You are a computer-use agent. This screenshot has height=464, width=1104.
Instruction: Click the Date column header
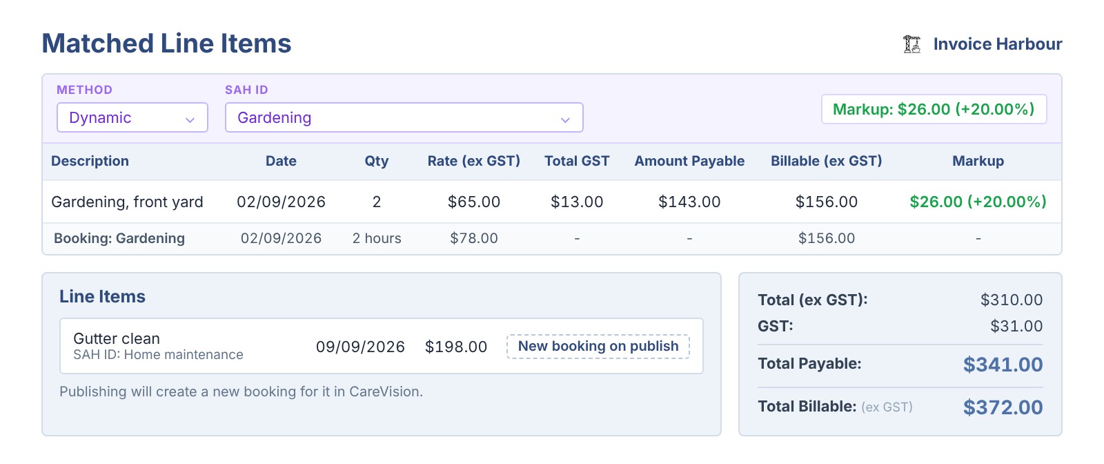click(x=281, y=161)
